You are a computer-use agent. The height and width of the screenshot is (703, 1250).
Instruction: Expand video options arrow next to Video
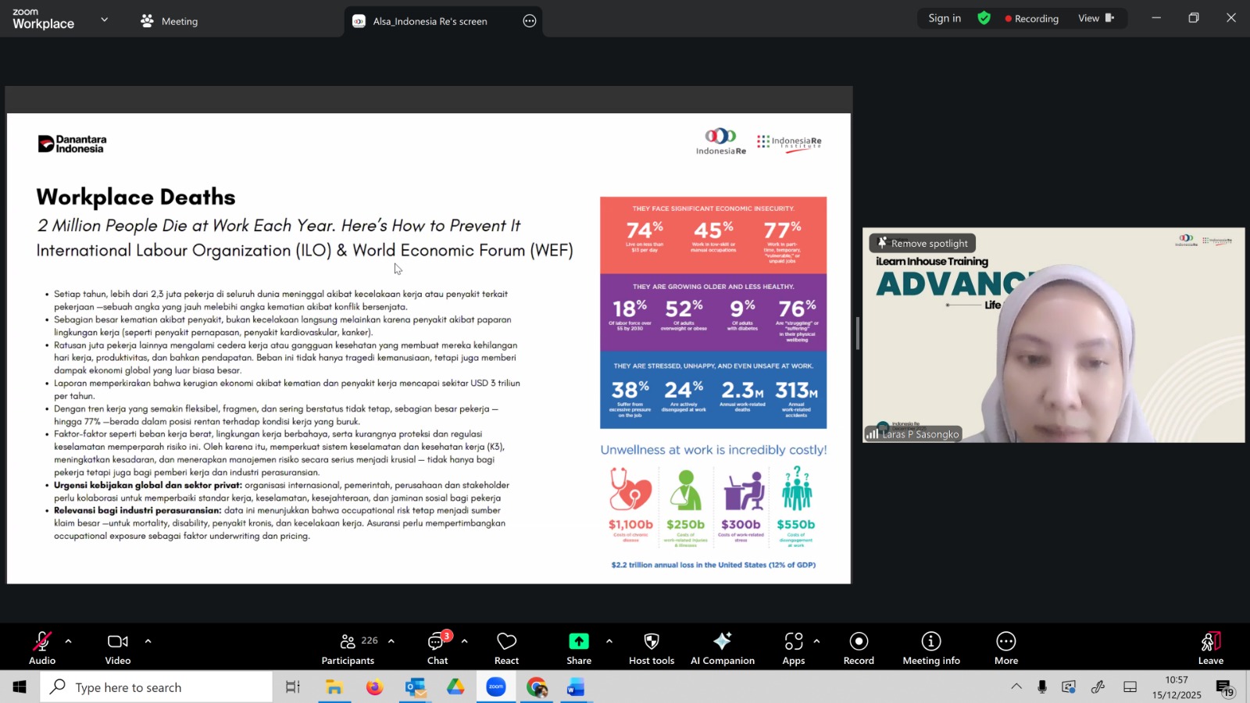point(148,641)
